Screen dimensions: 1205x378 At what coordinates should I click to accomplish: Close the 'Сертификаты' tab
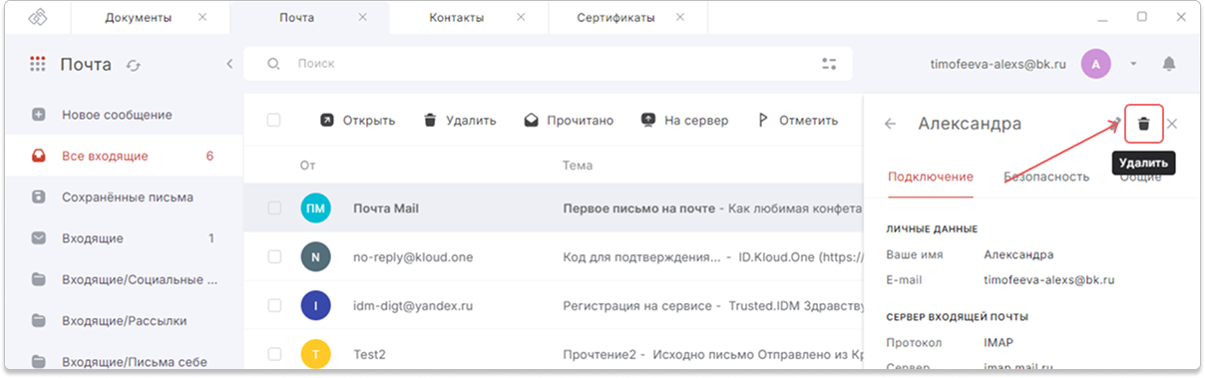pyautogui.click(x=680, y=18)
